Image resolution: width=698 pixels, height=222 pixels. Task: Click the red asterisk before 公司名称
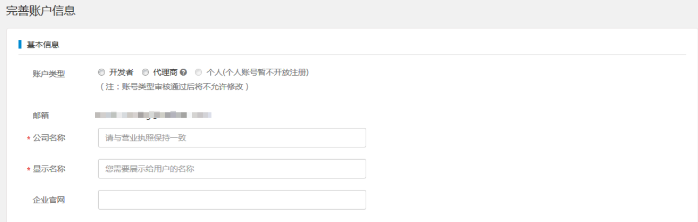[x=29, y=139]
